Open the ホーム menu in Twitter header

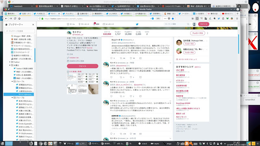(x=71, y=24)
